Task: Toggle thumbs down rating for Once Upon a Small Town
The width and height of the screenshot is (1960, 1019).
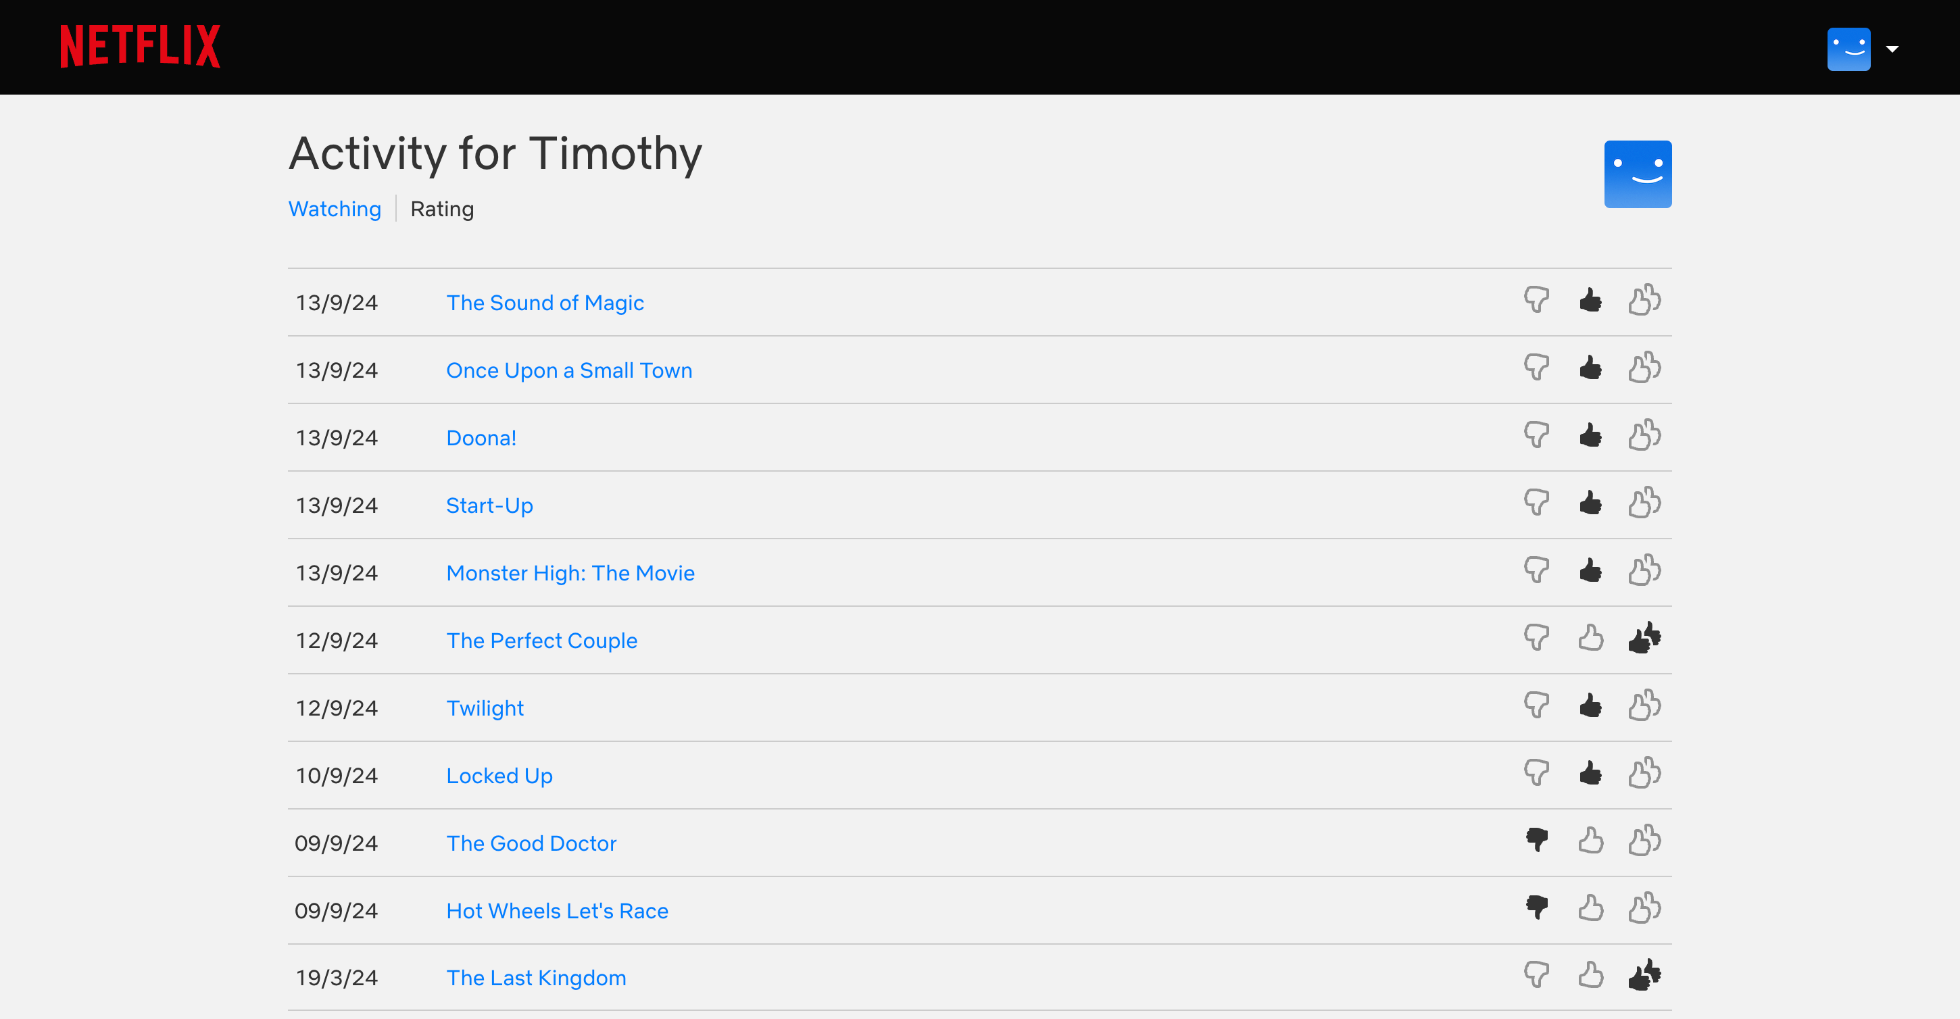Action: click(1539, 370)
